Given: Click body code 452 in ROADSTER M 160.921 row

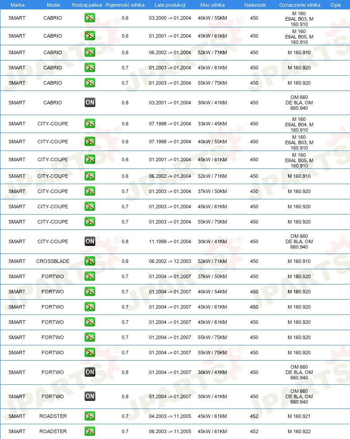Looking at the screenshot, I should (x=254, y=416).
